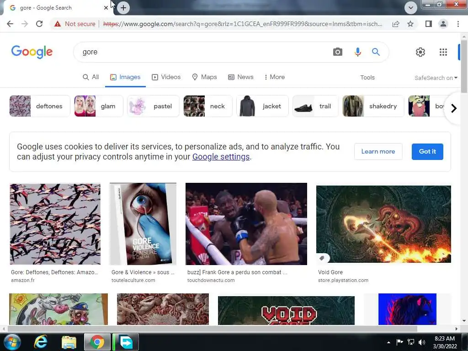Click the Not secure warning icon
Screen dimensions: 468x351
pyautogui.click(x=58, y=24)
